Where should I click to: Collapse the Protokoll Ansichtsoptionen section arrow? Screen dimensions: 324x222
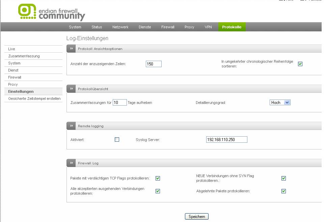click(71, 49)
